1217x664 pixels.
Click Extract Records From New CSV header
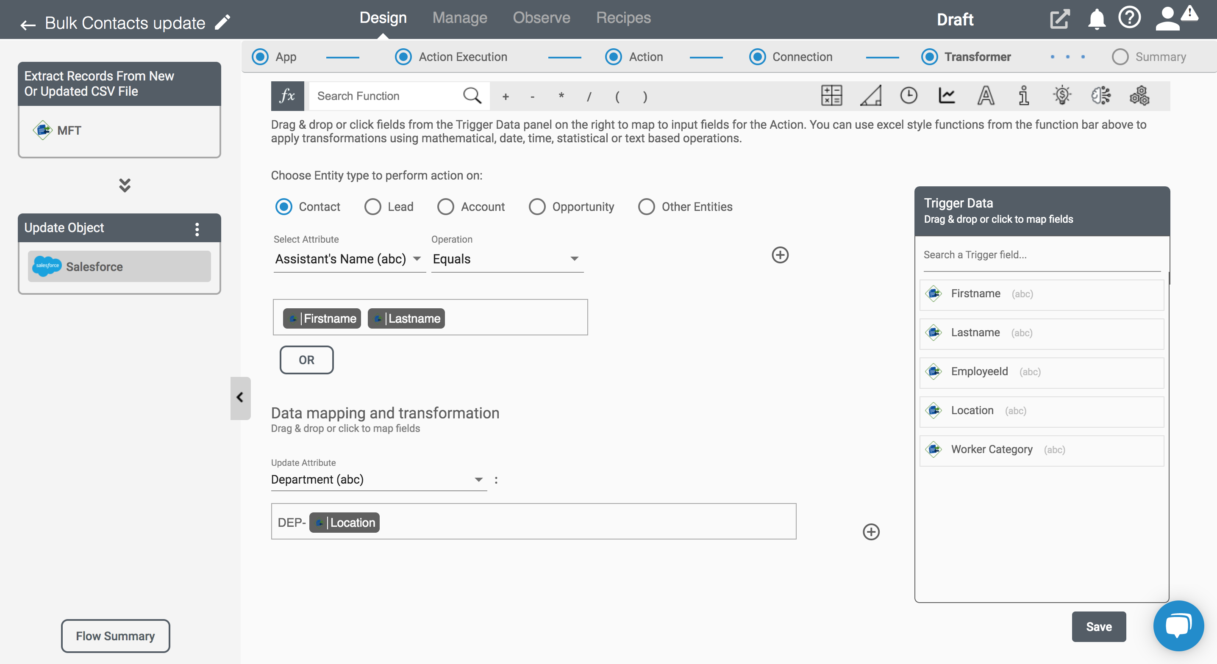pos(119,83)
